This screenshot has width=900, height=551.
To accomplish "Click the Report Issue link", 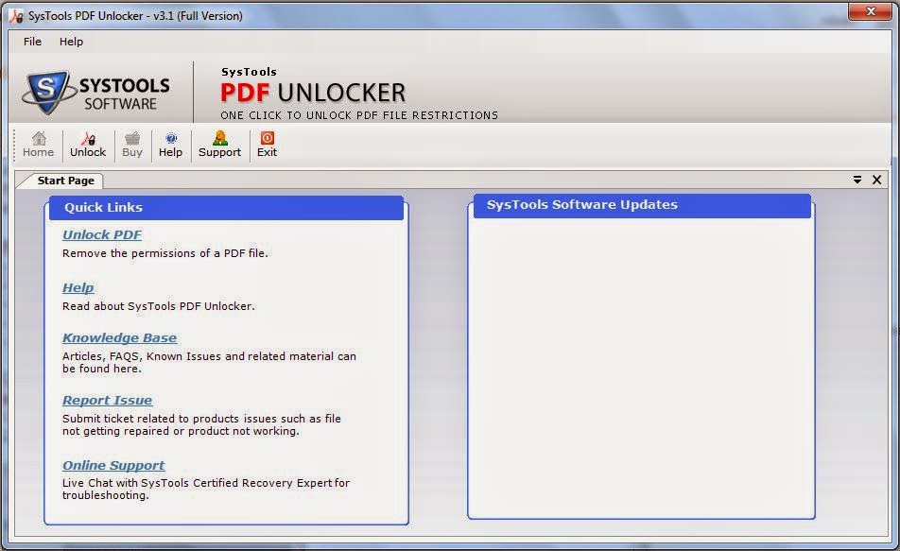I will tap(108, 400).
